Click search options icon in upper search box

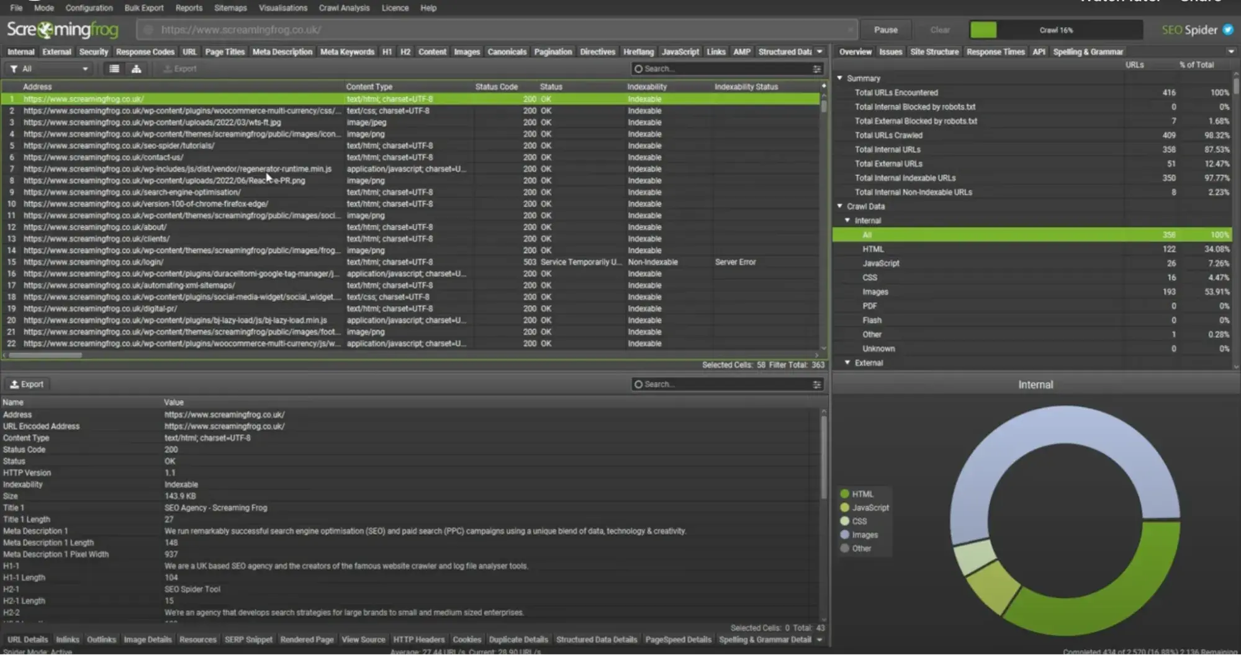[817, 69]
